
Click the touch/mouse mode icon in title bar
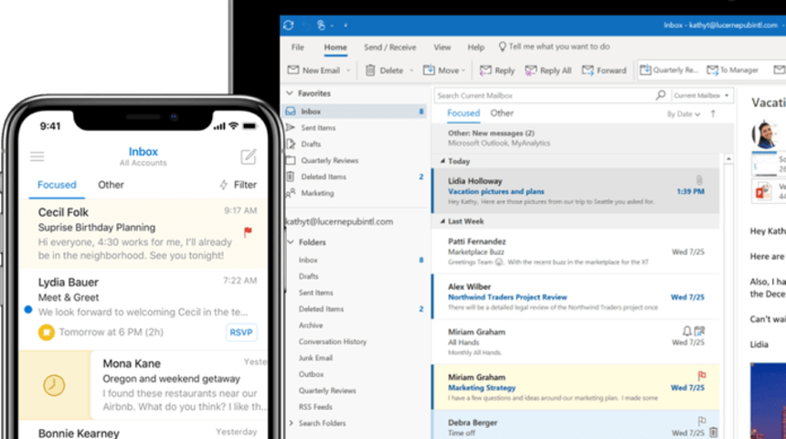point(321,25)
